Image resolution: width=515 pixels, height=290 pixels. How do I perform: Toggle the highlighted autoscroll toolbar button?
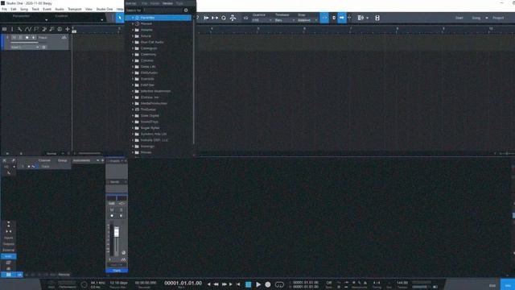(342, 18)
